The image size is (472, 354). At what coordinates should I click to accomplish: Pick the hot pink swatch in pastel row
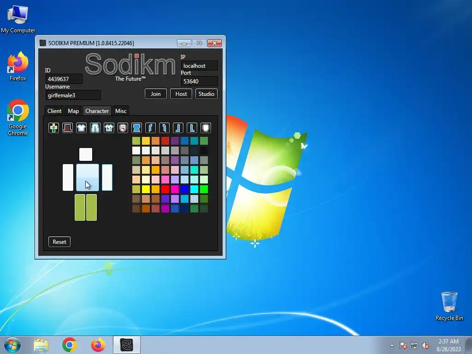pos(165,179)
